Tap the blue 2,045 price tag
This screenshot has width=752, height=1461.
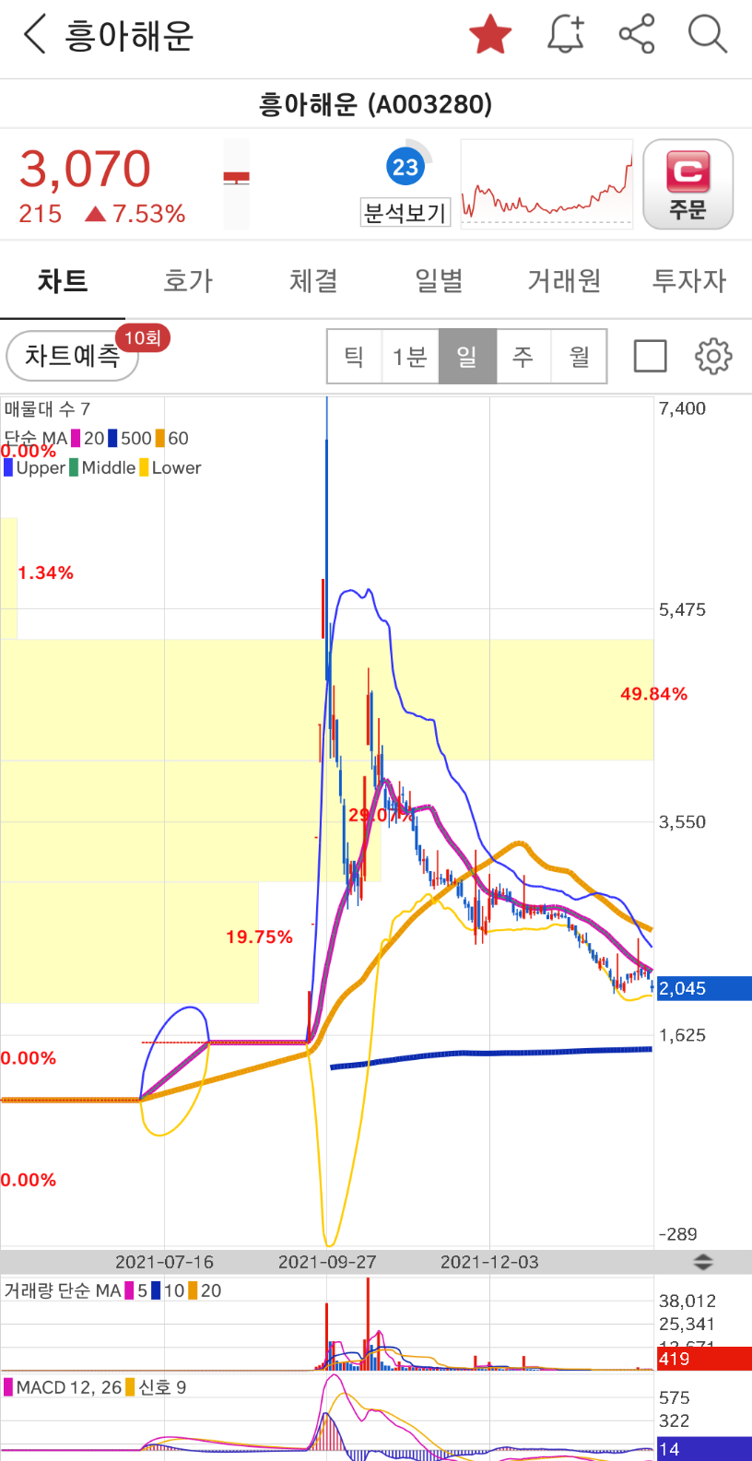tap(704, 988)
